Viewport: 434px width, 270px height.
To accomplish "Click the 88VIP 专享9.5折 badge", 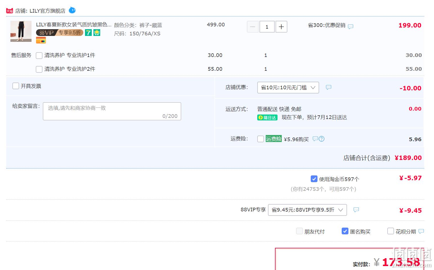I will (x=59, y=33).
